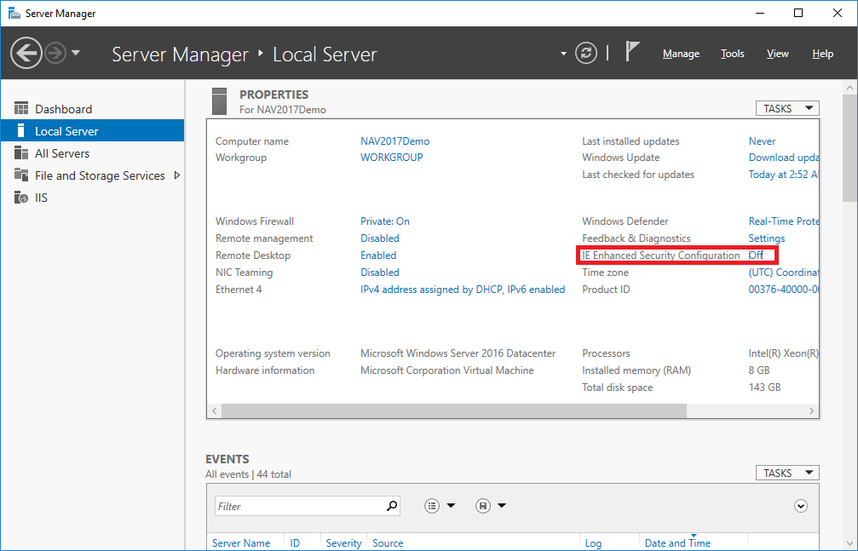The image size is (858, 551).
Task: Open the Tools menu
Action: (x=732, y=54)
